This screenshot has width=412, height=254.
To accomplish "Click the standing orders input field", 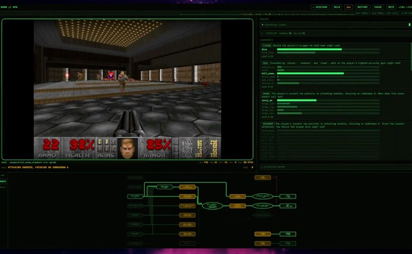I will [x=335, y=25].
